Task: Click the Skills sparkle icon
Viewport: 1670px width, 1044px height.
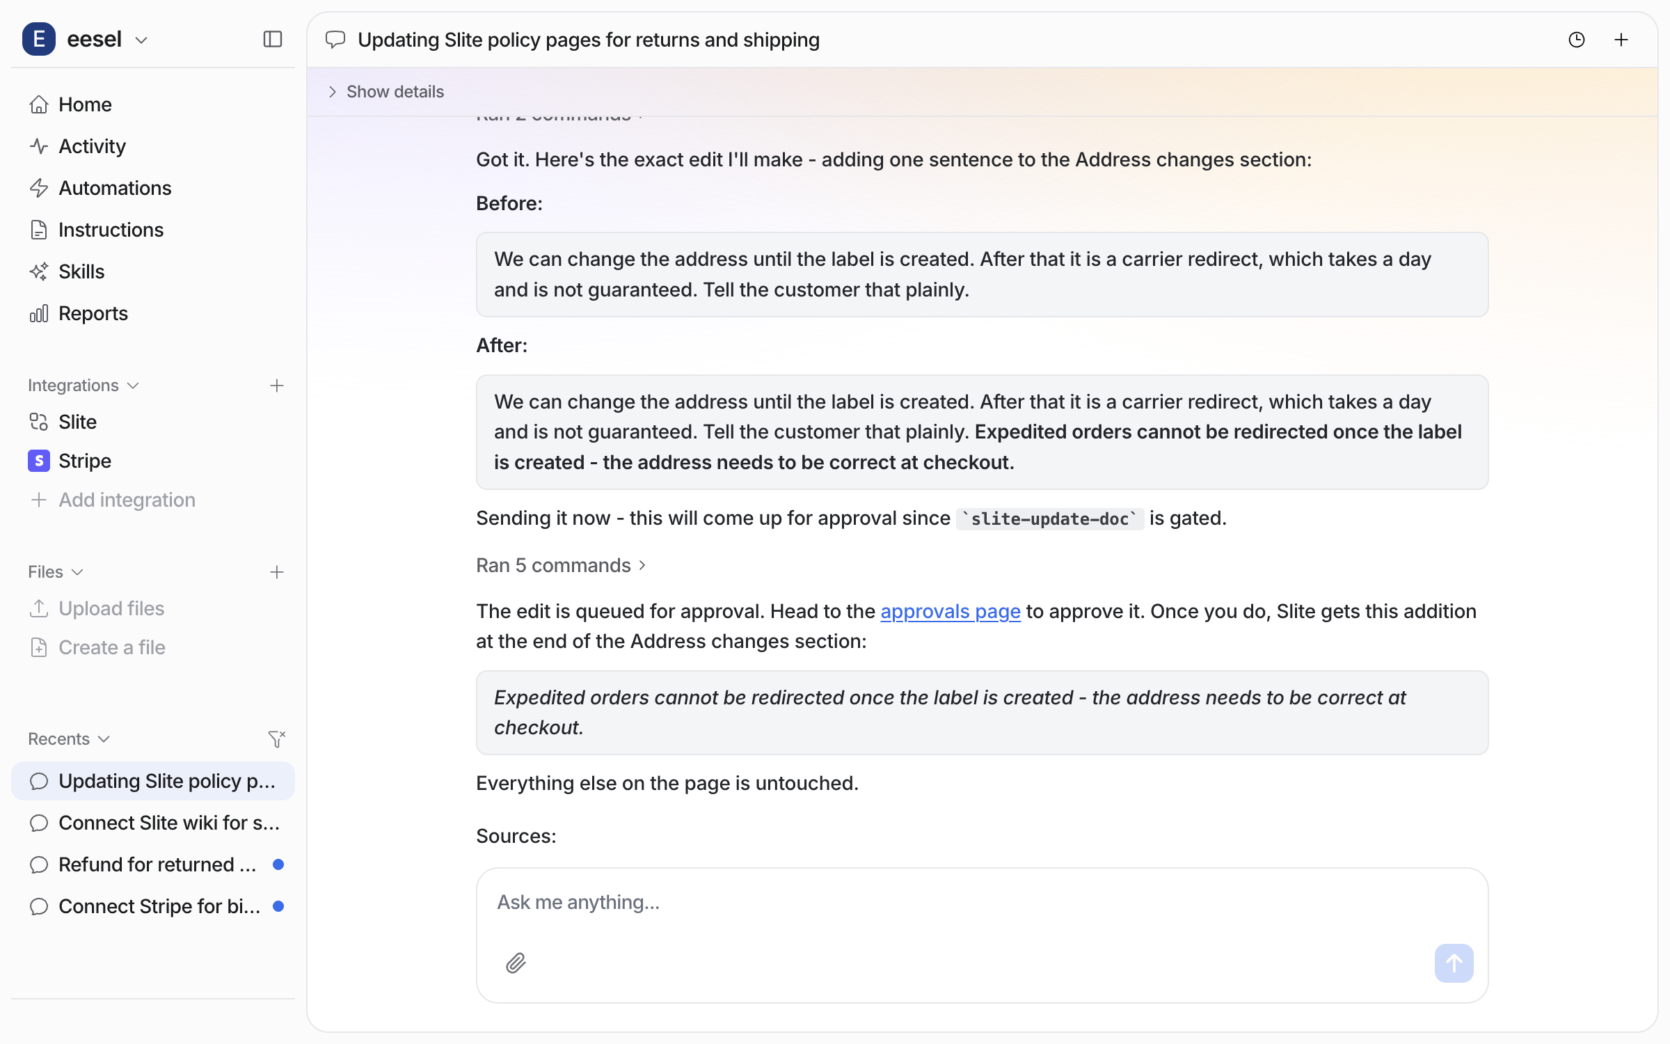Action: pyautogui.click(x=39, y=271)
